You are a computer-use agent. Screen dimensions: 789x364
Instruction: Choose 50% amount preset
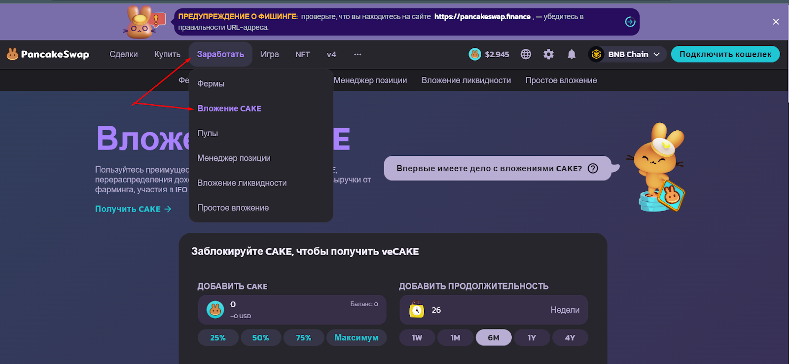(x=261, y=338)
